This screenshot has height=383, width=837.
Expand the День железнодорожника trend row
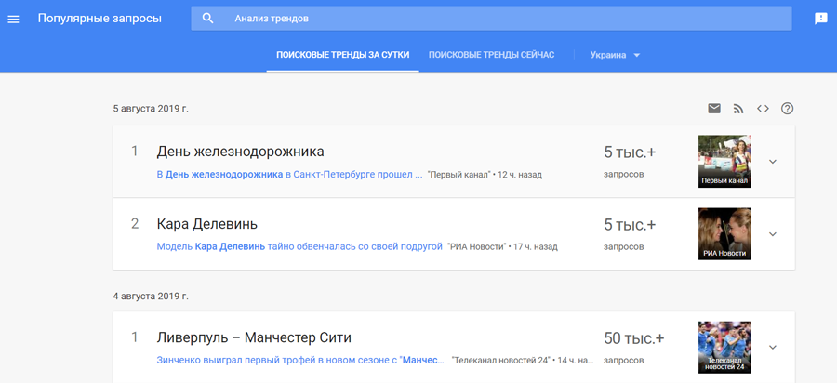(773, 162)
